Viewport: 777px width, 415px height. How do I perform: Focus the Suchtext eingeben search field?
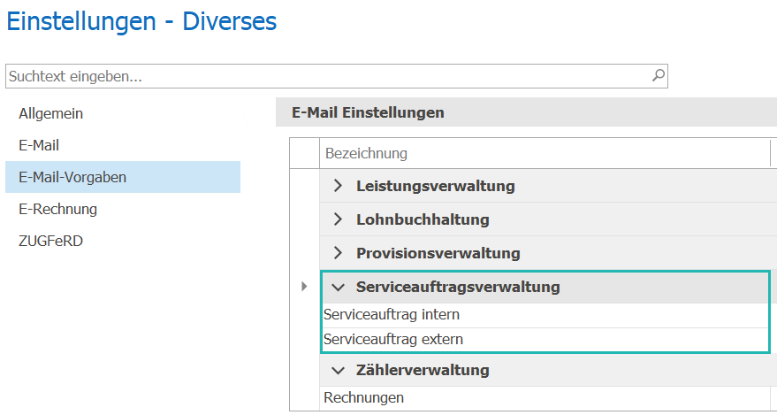(337, 76)
